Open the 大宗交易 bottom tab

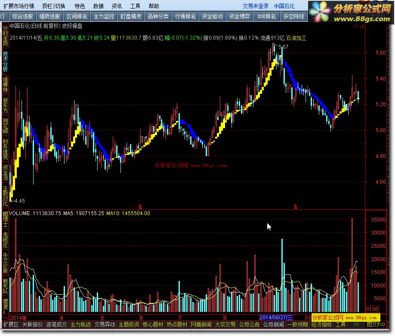[225, 325]
